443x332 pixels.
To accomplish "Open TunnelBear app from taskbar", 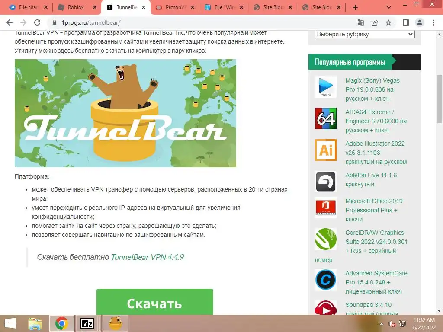I will pos(116,323).
